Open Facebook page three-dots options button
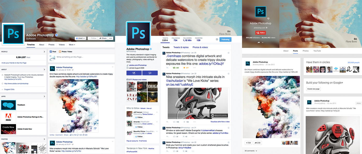 pyautogui.click(x=111, y=38)
